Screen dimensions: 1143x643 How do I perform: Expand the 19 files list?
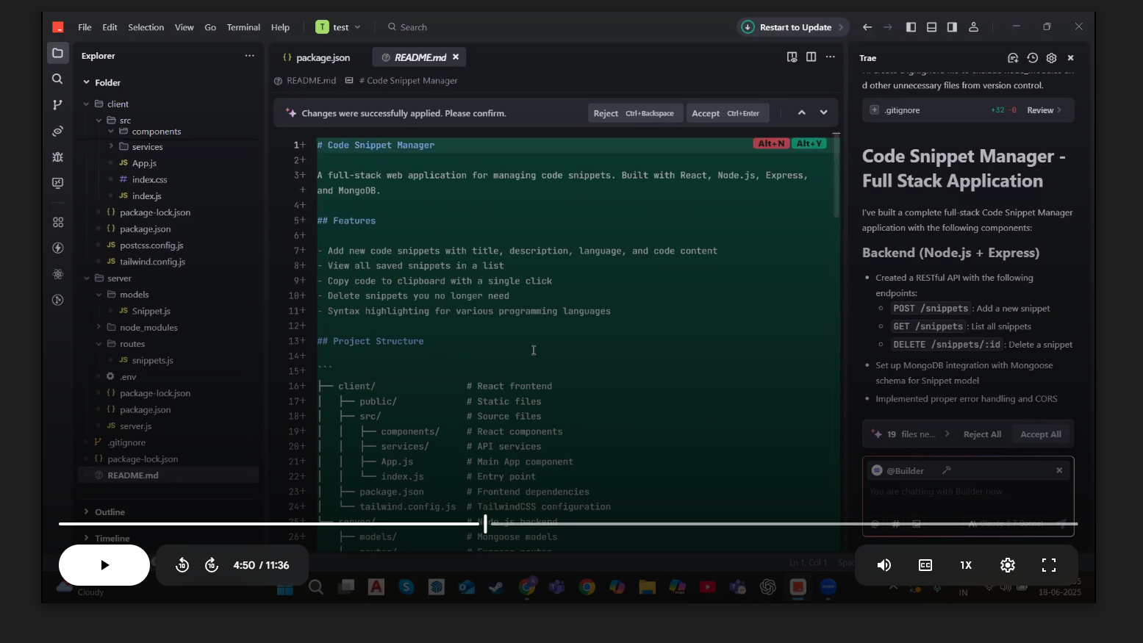947,434
